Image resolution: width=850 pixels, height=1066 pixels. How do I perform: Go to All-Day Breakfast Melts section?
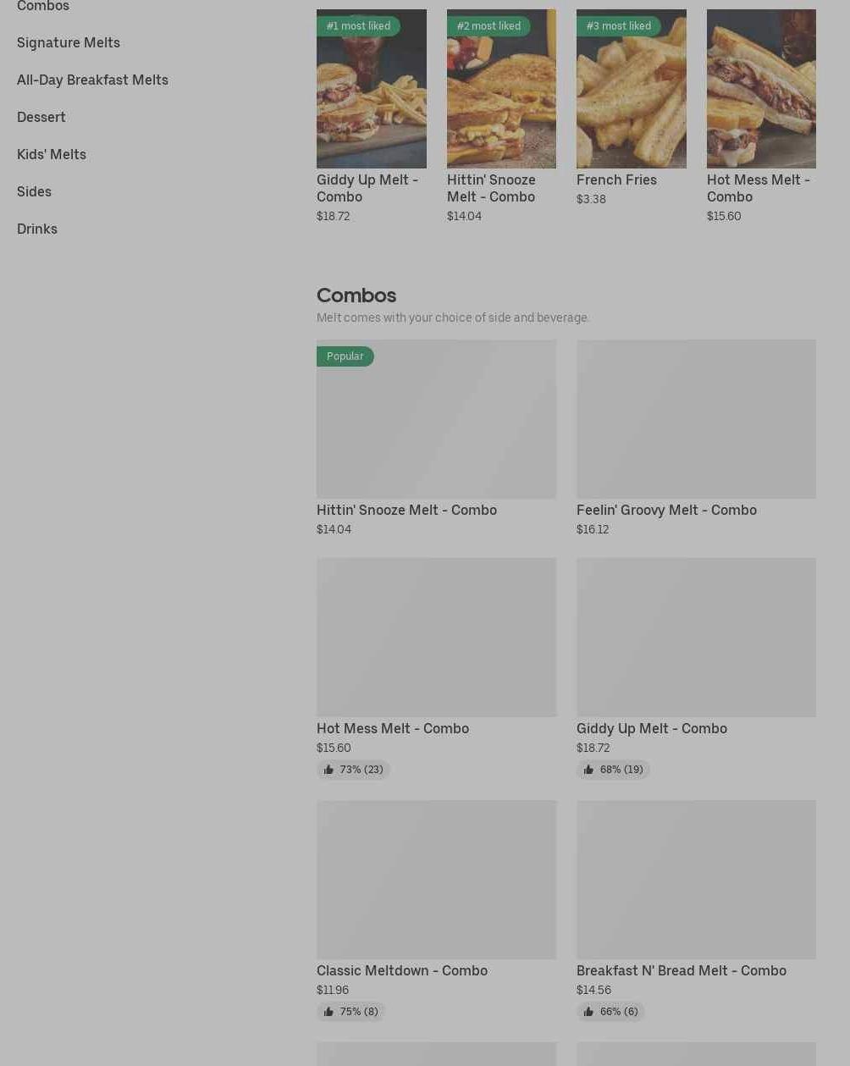(92, 80)
